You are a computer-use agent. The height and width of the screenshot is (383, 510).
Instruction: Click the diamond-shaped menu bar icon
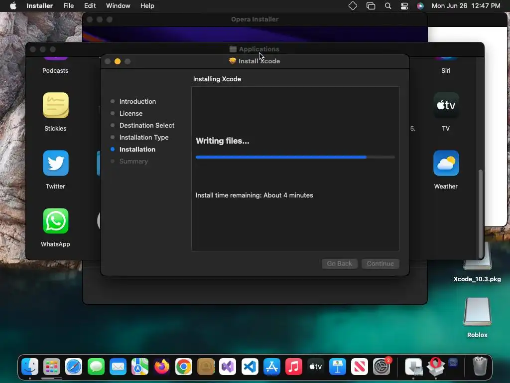pos(353,6)
